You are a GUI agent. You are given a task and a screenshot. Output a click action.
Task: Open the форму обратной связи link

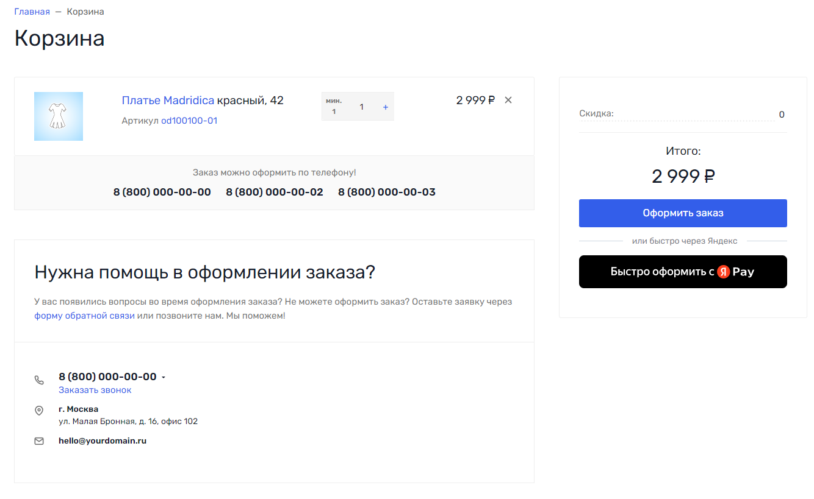(x=84, y=316)
